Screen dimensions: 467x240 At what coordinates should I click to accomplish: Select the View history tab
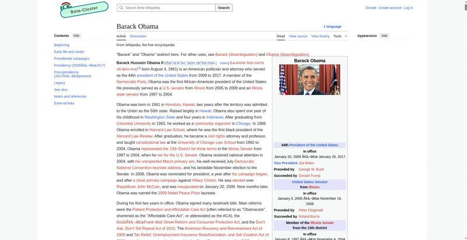click(320, 36)
